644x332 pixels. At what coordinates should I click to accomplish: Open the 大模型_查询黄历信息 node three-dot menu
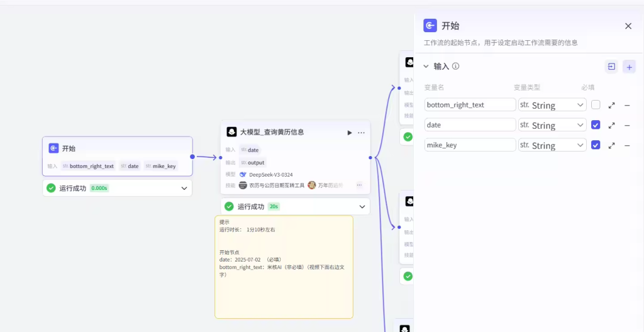(x=361, y=133)
